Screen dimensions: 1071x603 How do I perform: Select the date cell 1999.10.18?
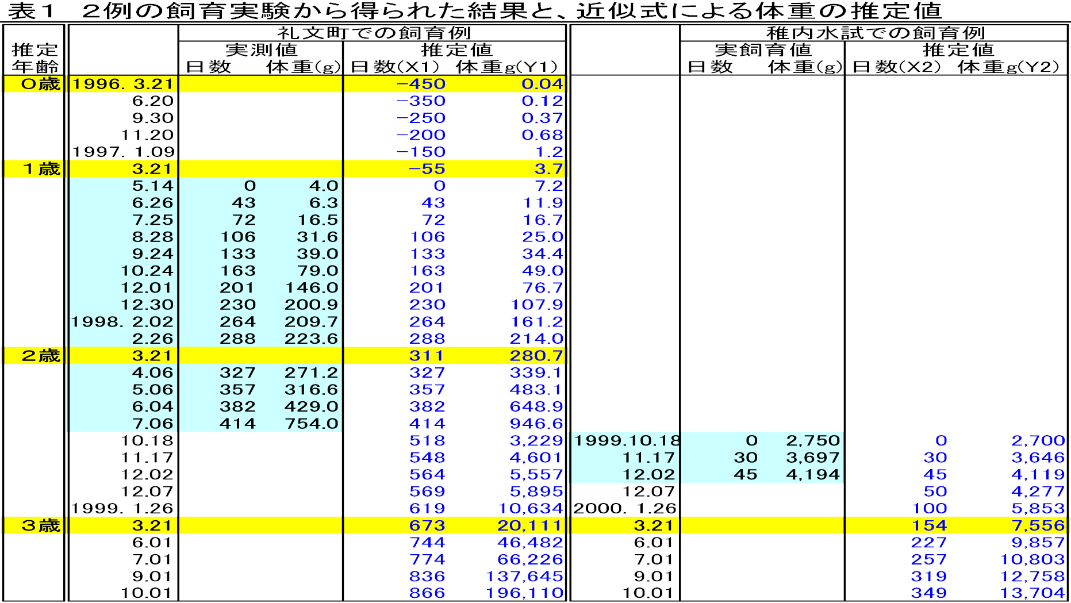pos(627,441)
